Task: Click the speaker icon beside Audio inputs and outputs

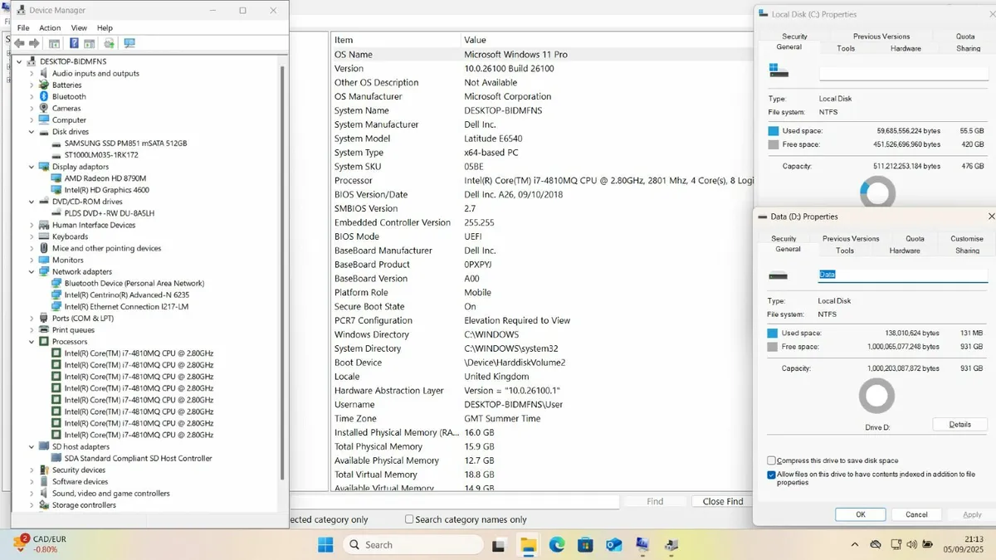Action: coord(44,73)
